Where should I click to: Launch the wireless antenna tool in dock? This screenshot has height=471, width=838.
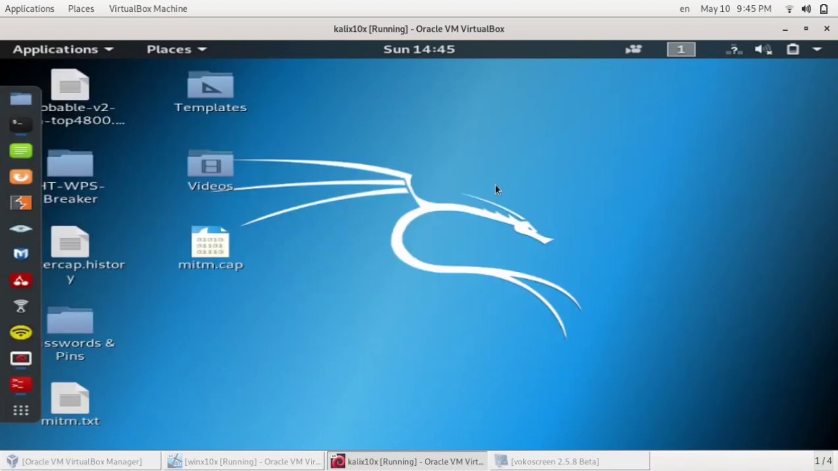coord(21,307)
